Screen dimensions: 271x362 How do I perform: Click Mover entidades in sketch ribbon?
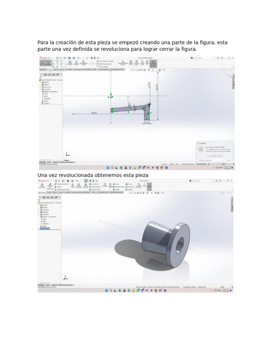[x=103, y=66]
